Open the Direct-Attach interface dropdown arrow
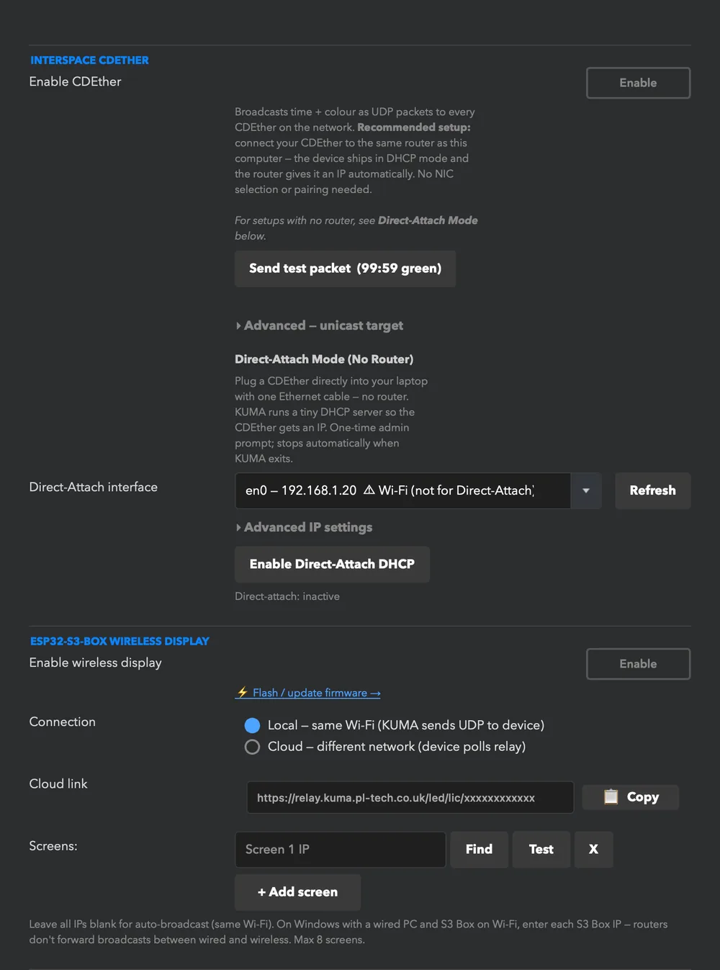This screenshot has height=970, width=720. coord(586,491)
